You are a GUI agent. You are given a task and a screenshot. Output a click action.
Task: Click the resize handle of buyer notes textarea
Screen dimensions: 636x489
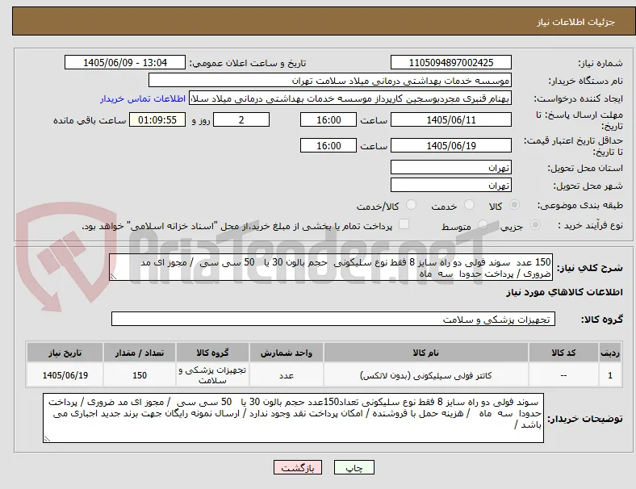(47, 438)
